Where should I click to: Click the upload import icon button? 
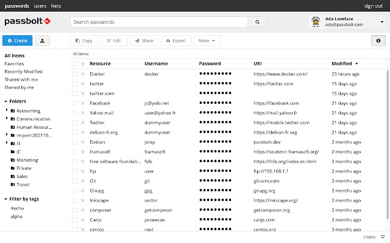pos(43,41)
